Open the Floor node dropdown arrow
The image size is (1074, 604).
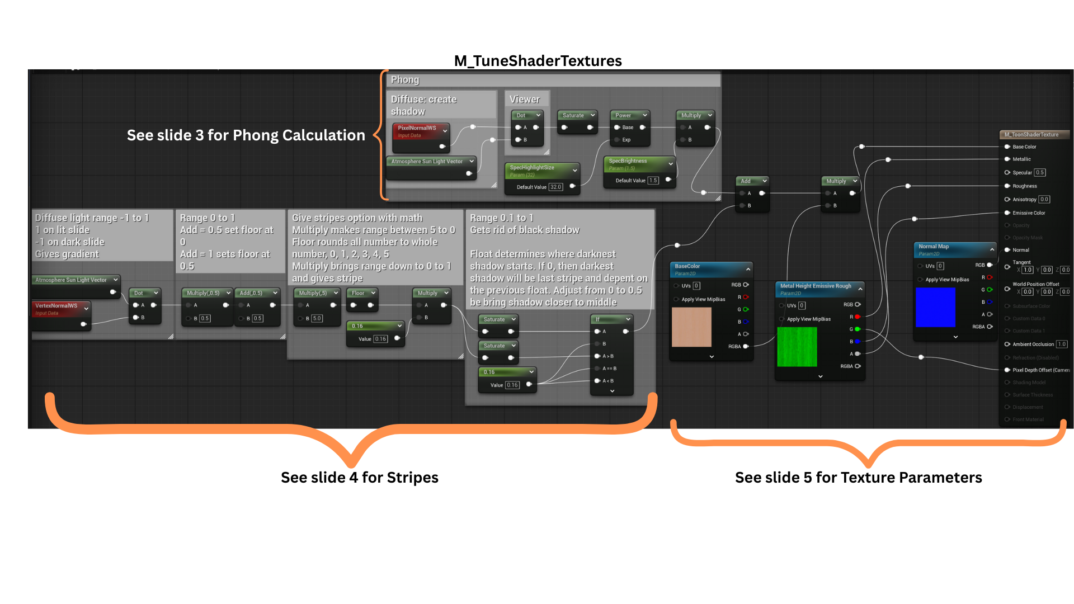pos(373,293)
